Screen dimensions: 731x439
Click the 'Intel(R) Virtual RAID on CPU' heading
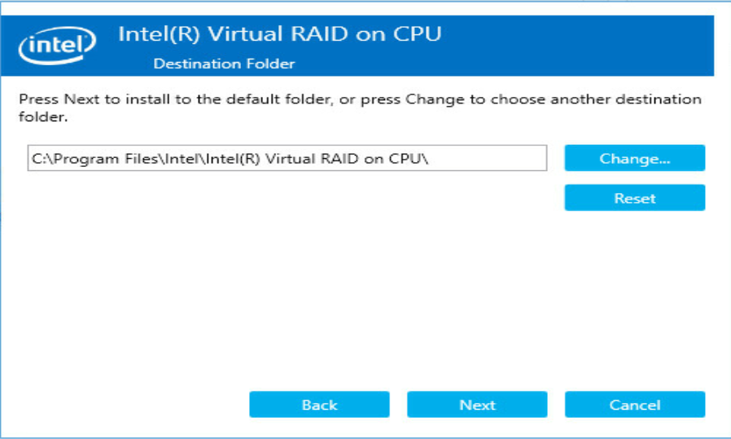click(280, 34)
